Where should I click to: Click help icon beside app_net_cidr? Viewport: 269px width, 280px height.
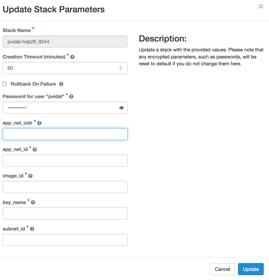tap(39, 123)
